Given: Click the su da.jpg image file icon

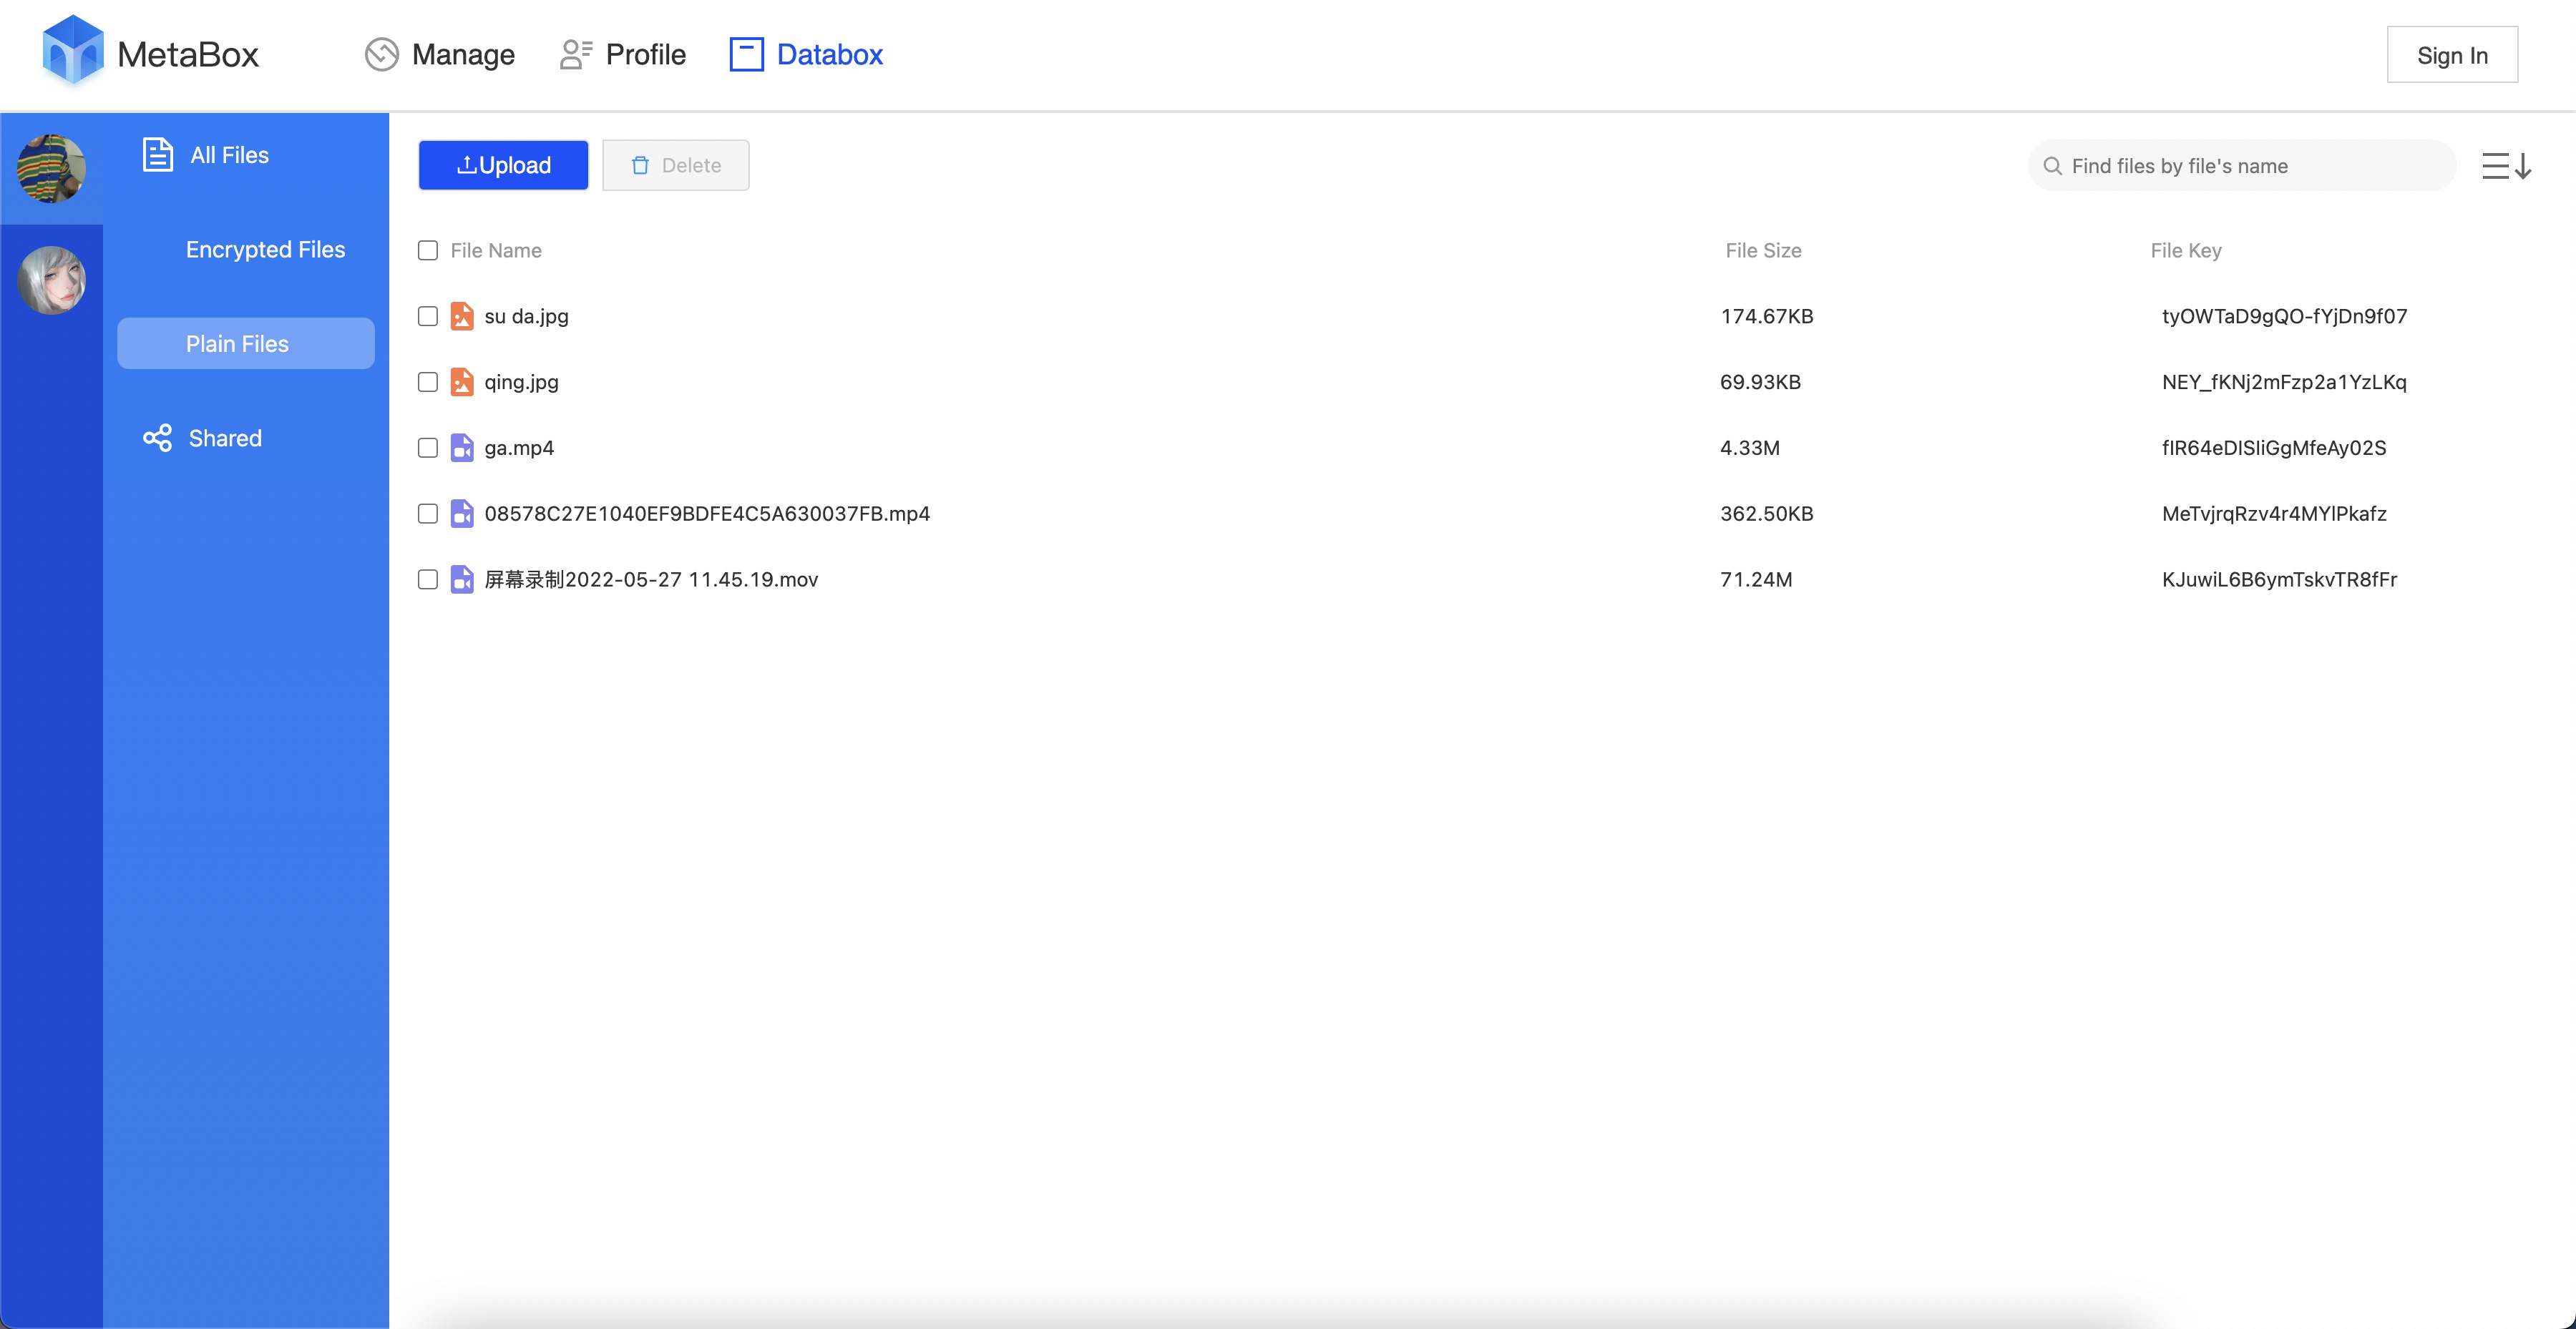Looking at the screenshot, I should [x=461, y=315].
